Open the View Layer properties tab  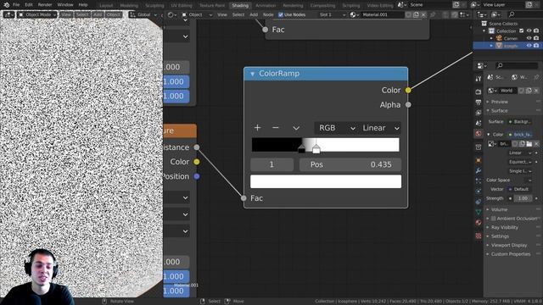click(479, 113)
